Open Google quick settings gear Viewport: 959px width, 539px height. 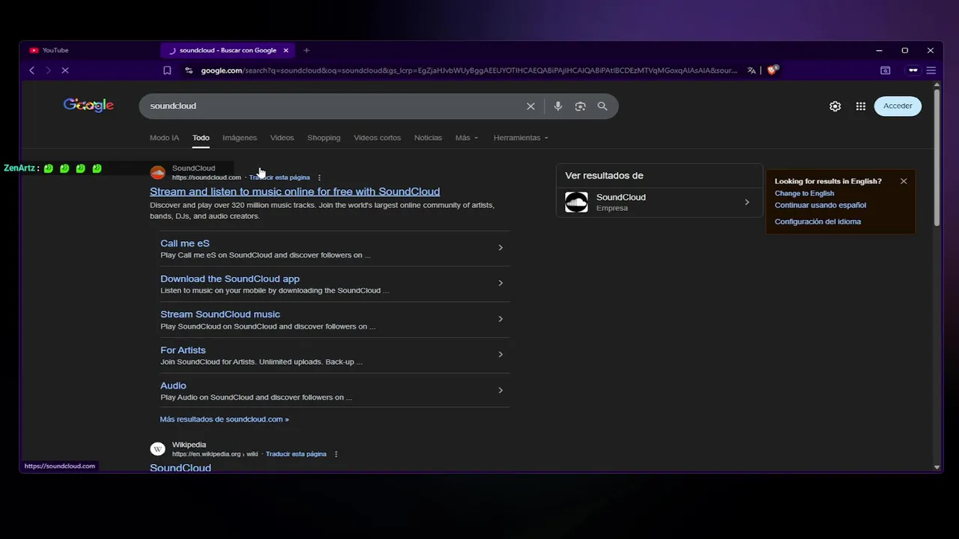pyautogui.click(x=835, y=106)
